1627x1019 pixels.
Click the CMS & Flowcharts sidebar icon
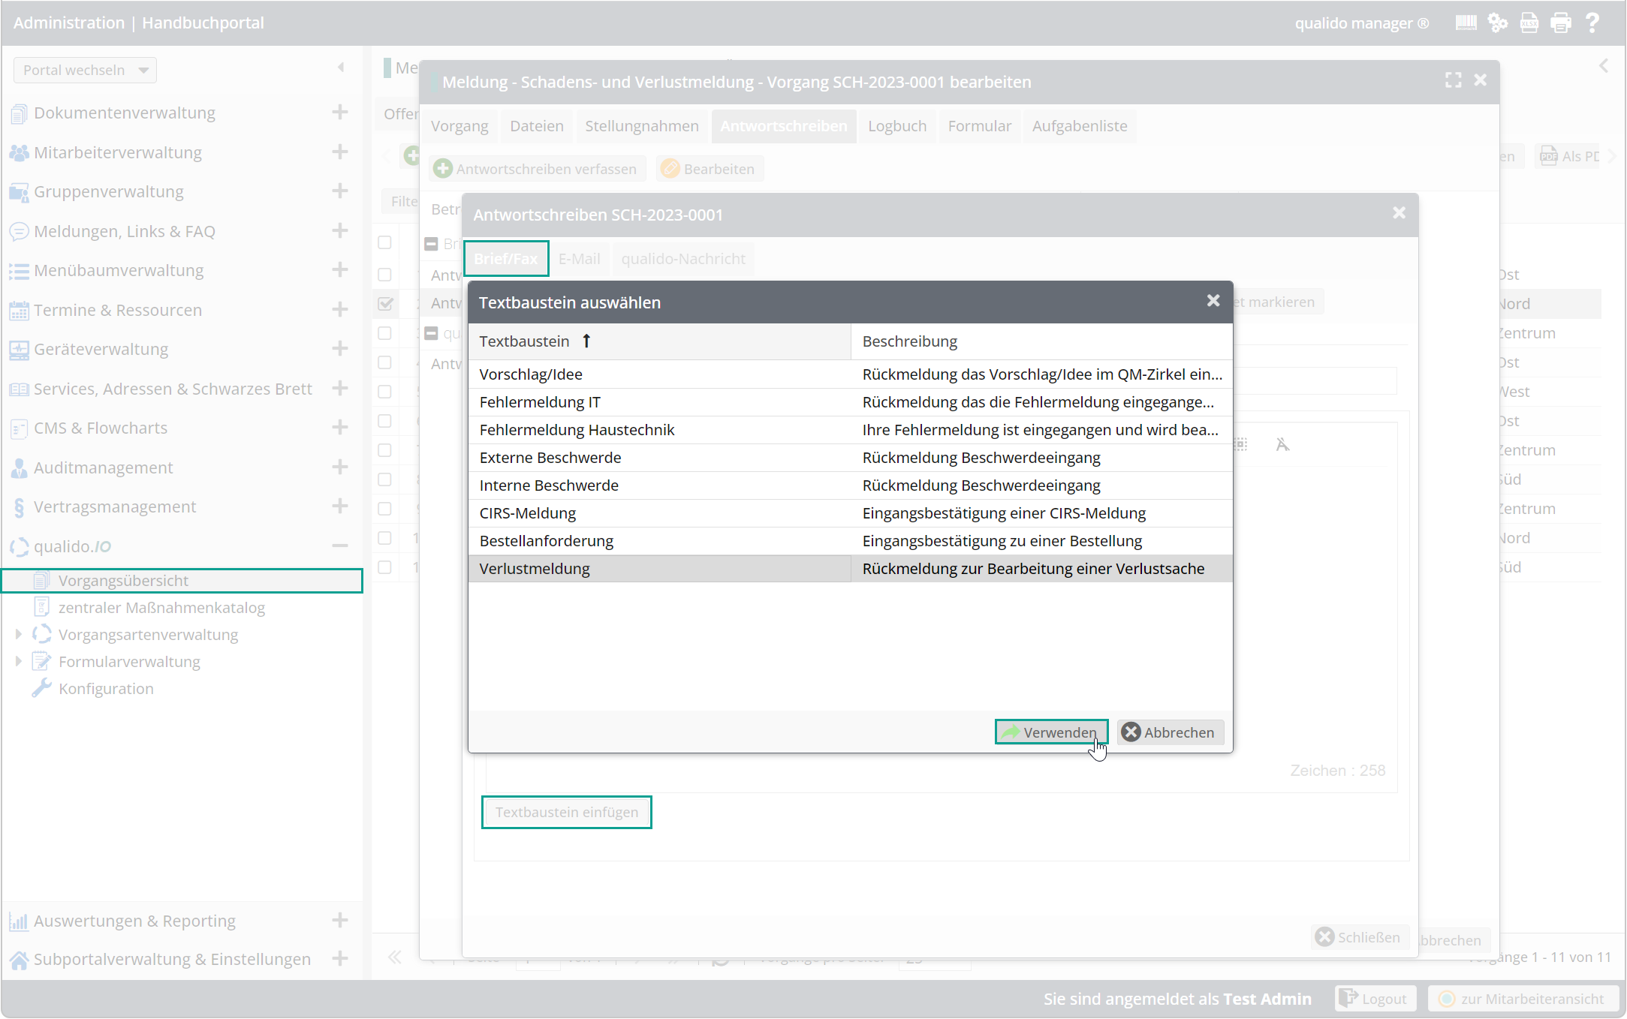pyautogui.click(x=19, y=428)
